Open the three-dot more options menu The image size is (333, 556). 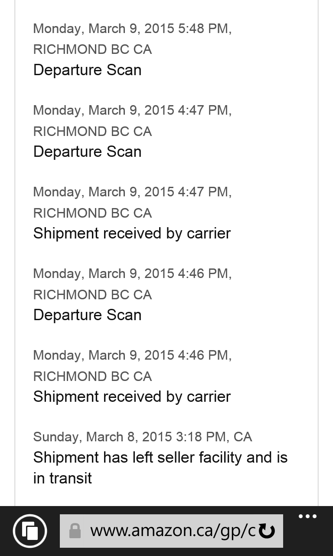click(x=307, y=517)
